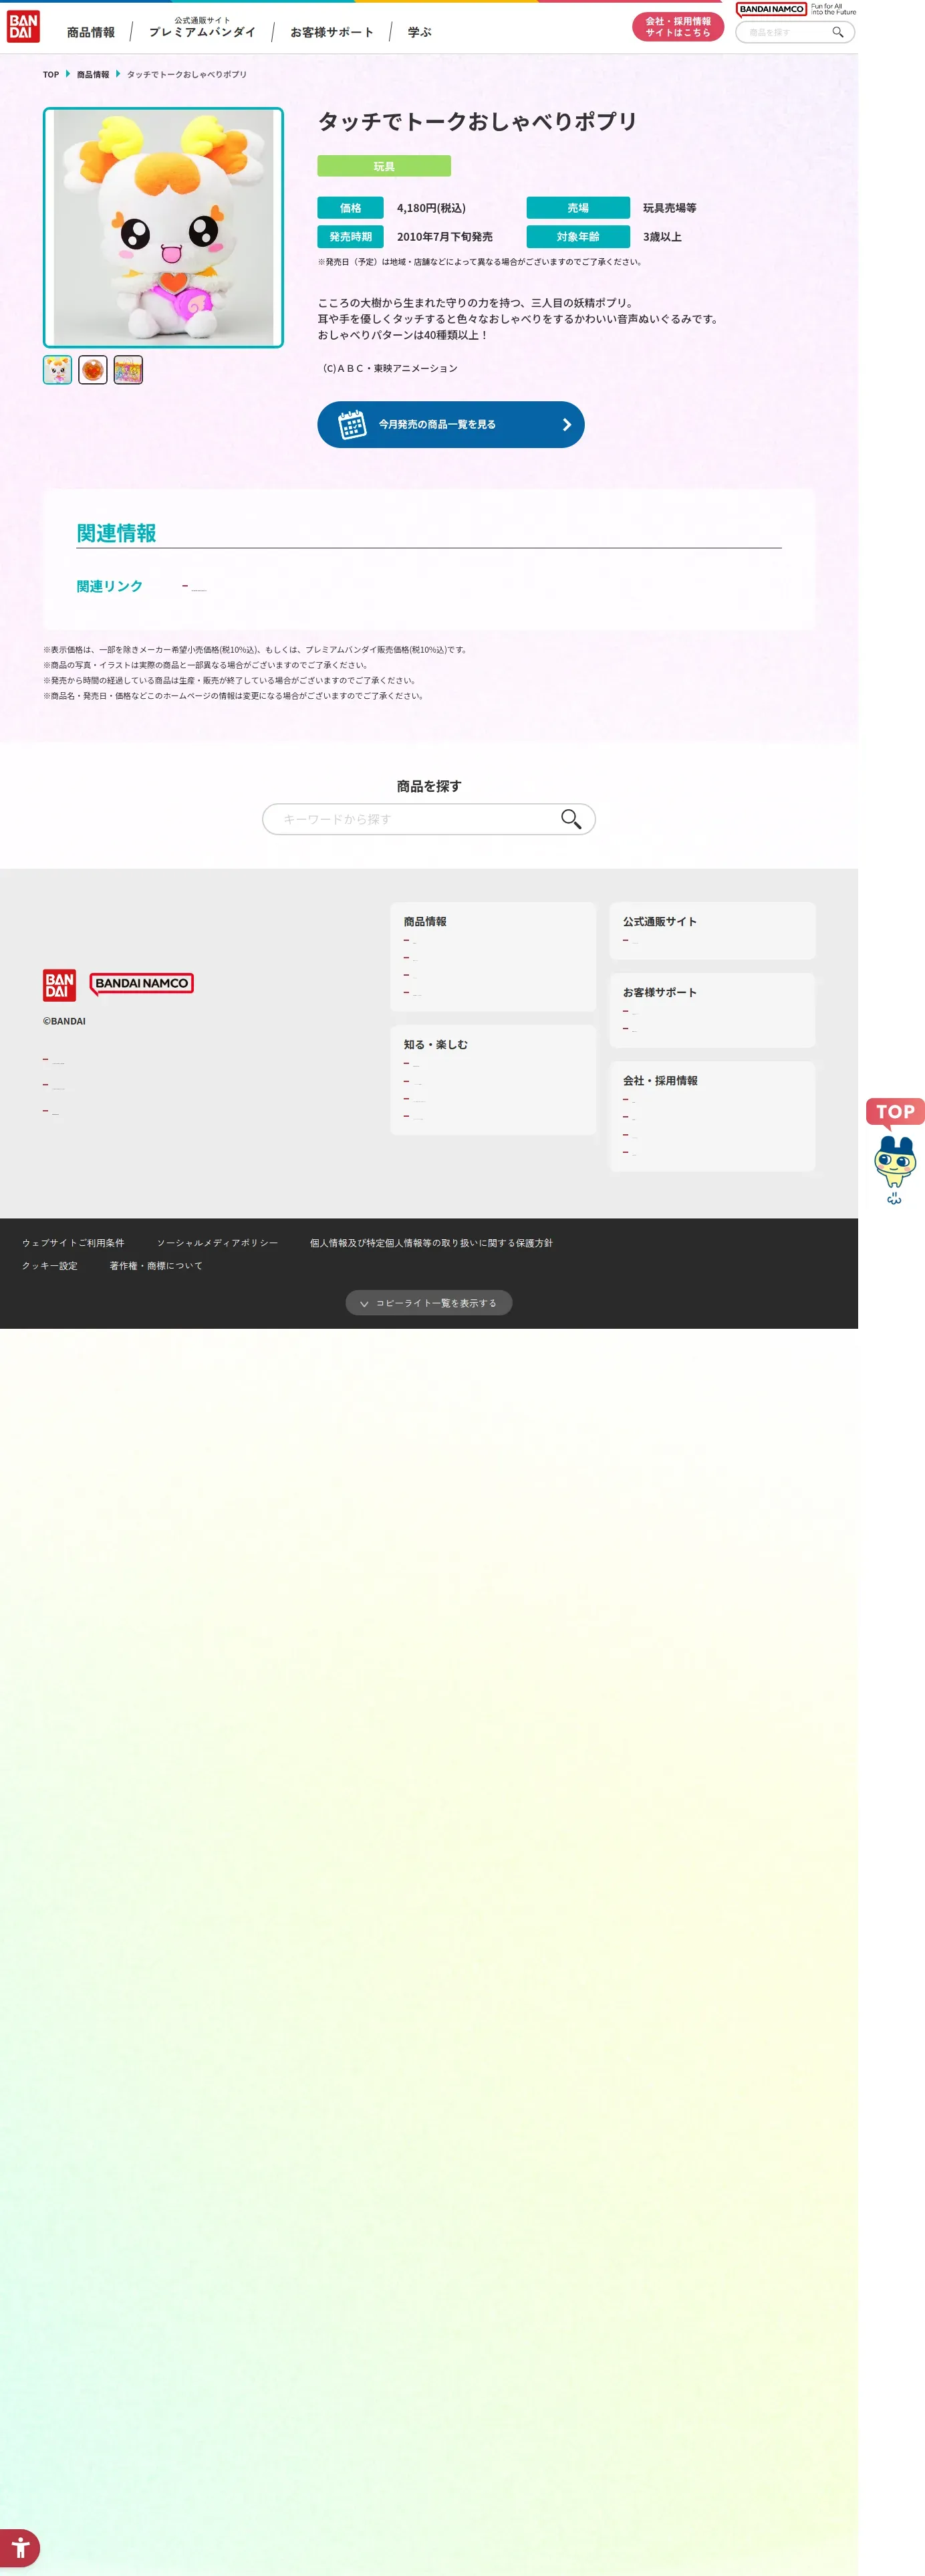Click the footer 商品情報 heading
925x2576 pixels.
[426, 922]
